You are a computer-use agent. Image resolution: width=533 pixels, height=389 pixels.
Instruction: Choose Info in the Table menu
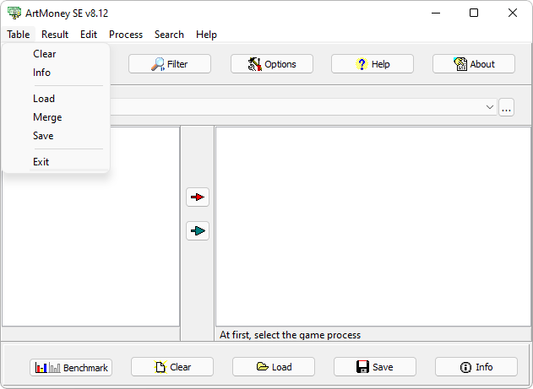pyautogui.click(x=56, y=73)
